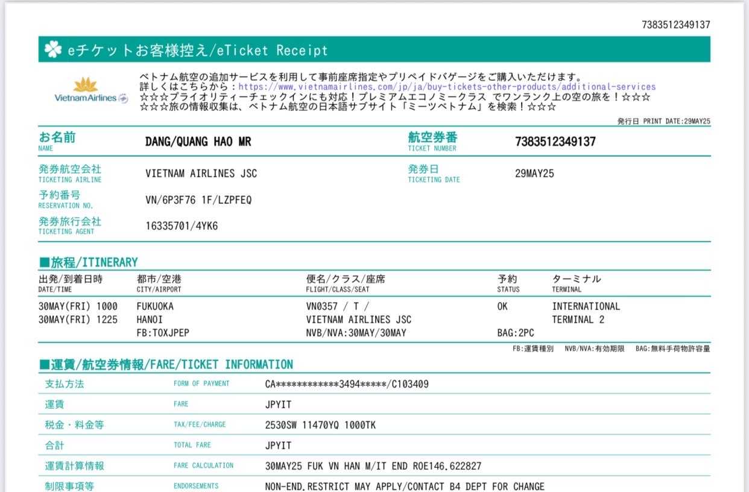Select reservation number VN/6P3F76 1F/LZPFEQ
The height and width of the screenshot is (492, 749).
pyautogui.click(x=198, y=200)
